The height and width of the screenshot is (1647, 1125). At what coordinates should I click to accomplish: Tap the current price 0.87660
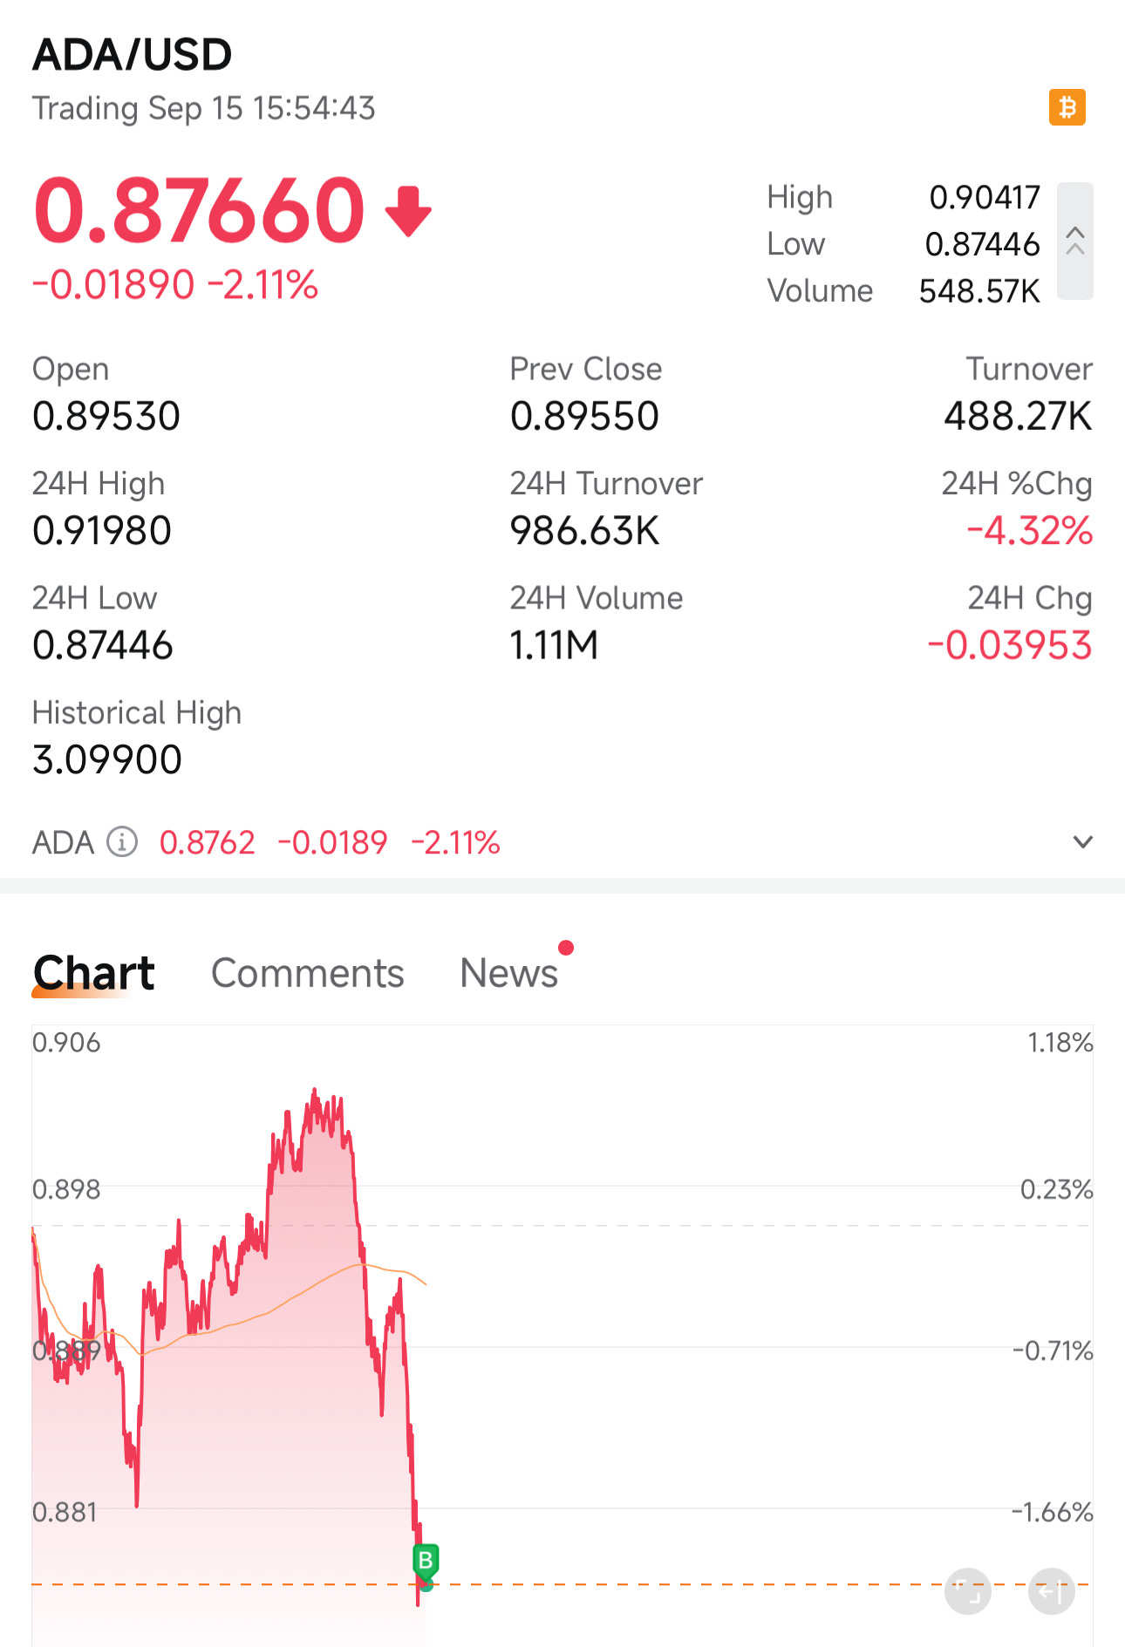click(x=199, y=211)
